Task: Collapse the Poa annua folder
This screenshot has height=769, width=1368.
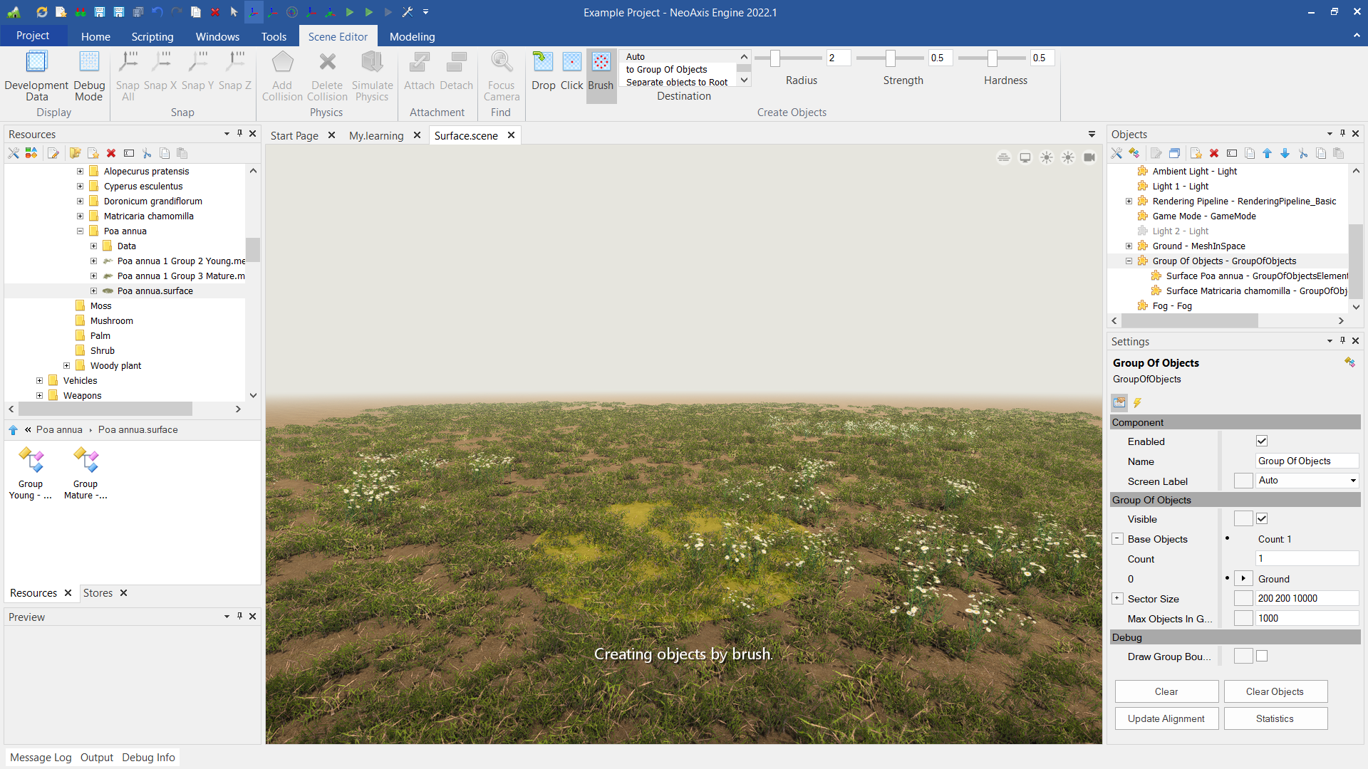Action: tap(80, 231)
